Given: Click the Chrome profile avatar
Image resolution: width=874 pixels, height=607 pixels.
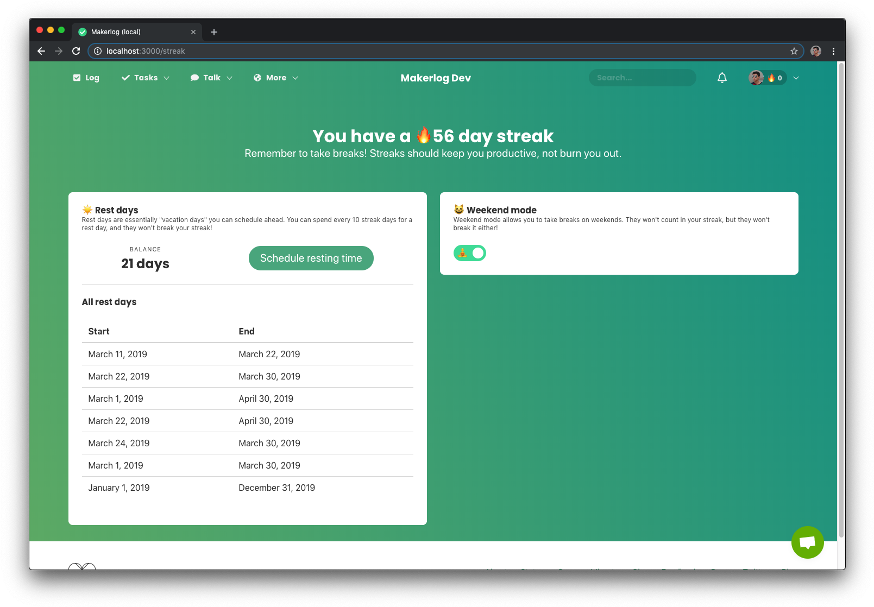Looking at the screenshot, I should (816, 51).
